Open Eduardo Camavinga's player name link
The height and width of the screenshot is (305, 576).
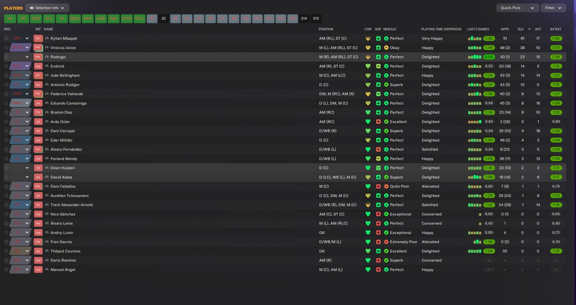pyautogui.click(x=68, y=103)
